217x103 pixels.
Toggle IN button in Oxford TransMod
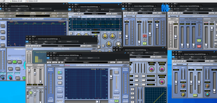pyautogui.click(x=195, y=95)
